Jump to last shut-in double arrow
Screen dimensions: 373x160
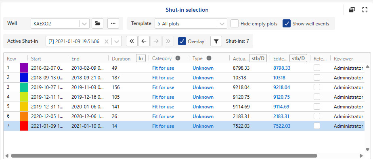tap(168, 41)
